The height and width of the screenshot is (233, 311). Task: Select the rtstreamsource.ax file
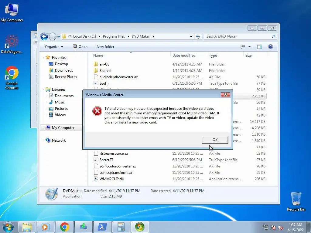pyautogui.click(x=114, y=153)
